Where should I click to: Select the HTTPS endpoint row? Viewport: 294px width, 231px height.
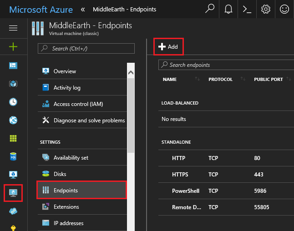(226, 175)
